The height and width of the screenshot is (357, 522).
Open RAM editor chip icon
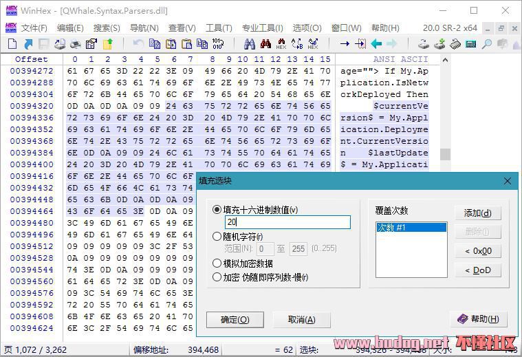[x=455, y=43]
